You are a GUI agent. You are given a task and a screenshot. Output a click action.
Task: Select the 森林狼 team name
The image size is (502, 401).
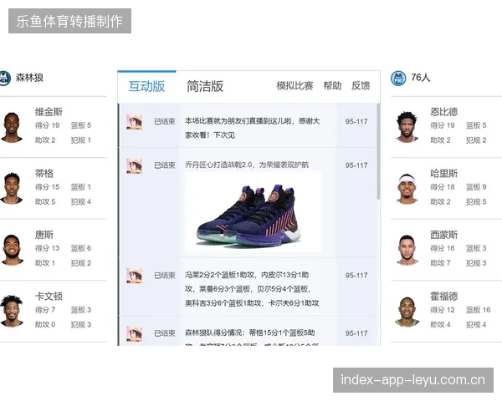[29, 78]
